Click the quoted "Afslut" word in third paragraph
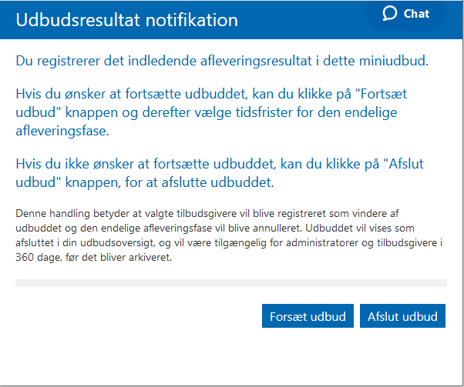This screenshot has width=464, height=387. click(x=405, y=164)
